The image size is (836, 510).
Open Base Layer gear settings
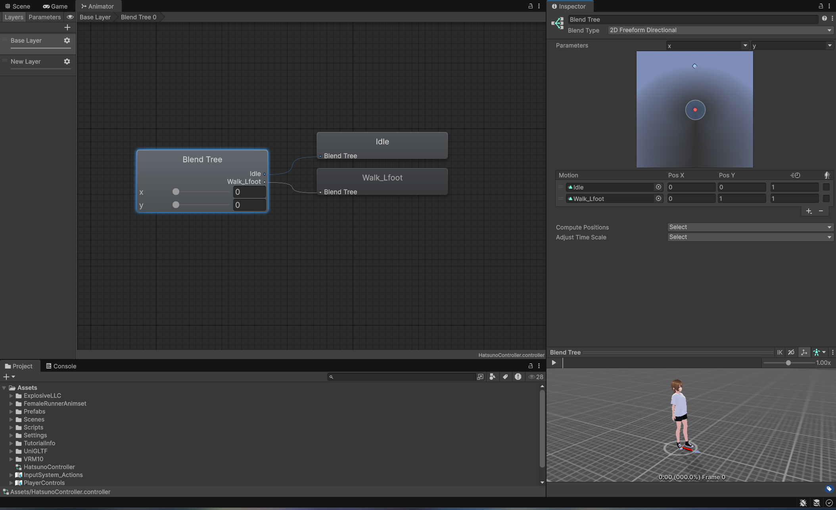pos(67,40)
